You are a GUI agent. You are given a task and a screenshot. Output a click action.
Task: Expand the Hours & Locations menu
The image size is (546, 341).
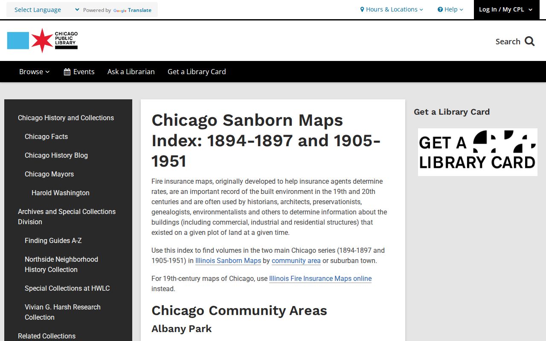point(392,9)
